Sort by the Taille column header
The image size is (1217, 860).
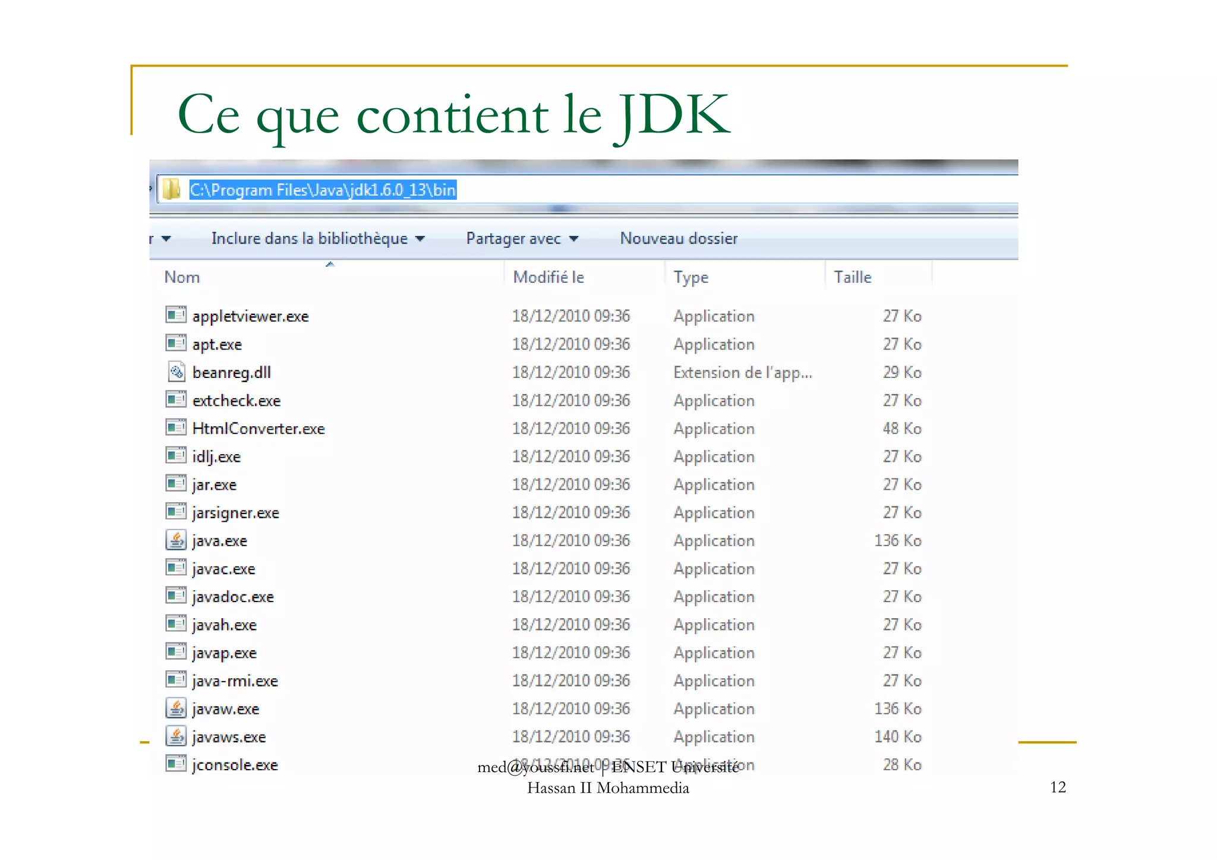click(x=852, y=277)
